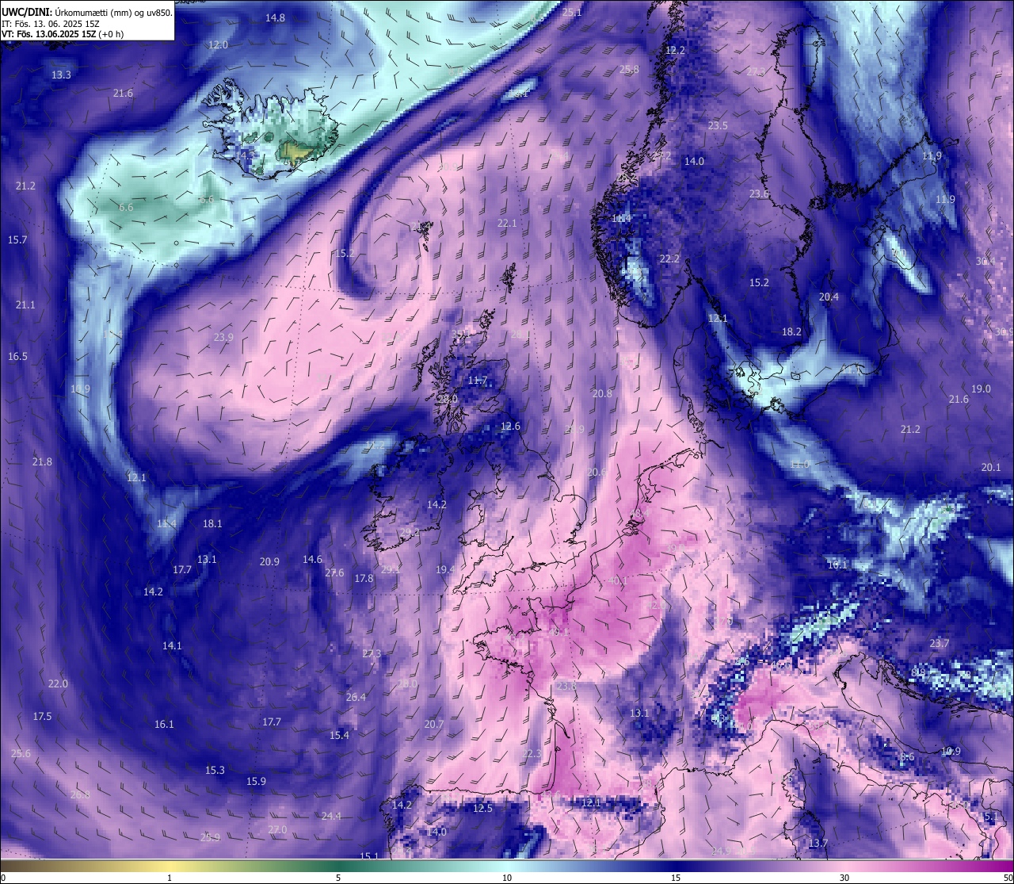The image size is (1014, 884).
Task: Click the 15.3 value label
Action: pos(215,770)
